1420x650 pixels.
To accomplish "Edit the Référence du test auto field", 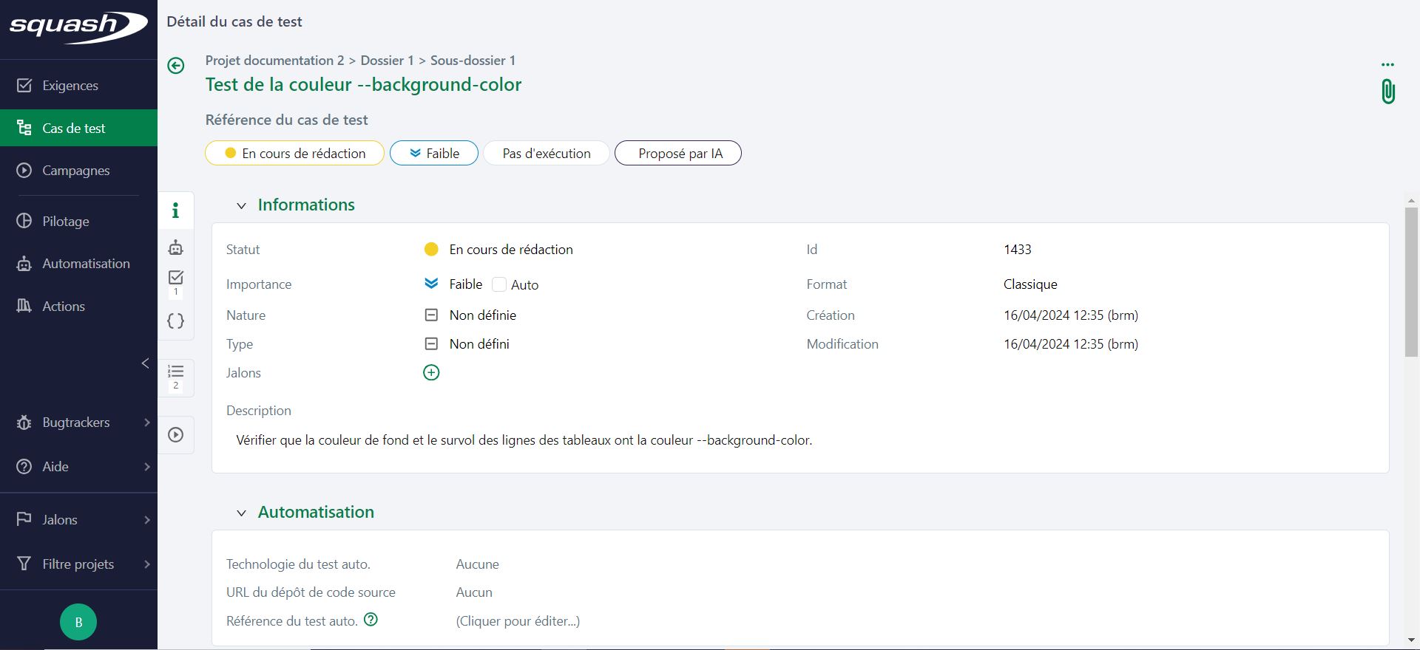I will pos(518,621).
